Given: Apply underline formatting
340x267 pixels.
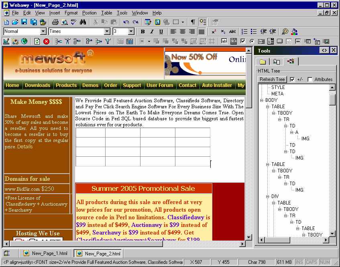Looking at the screenshot, I should click(x=161, y=32).
